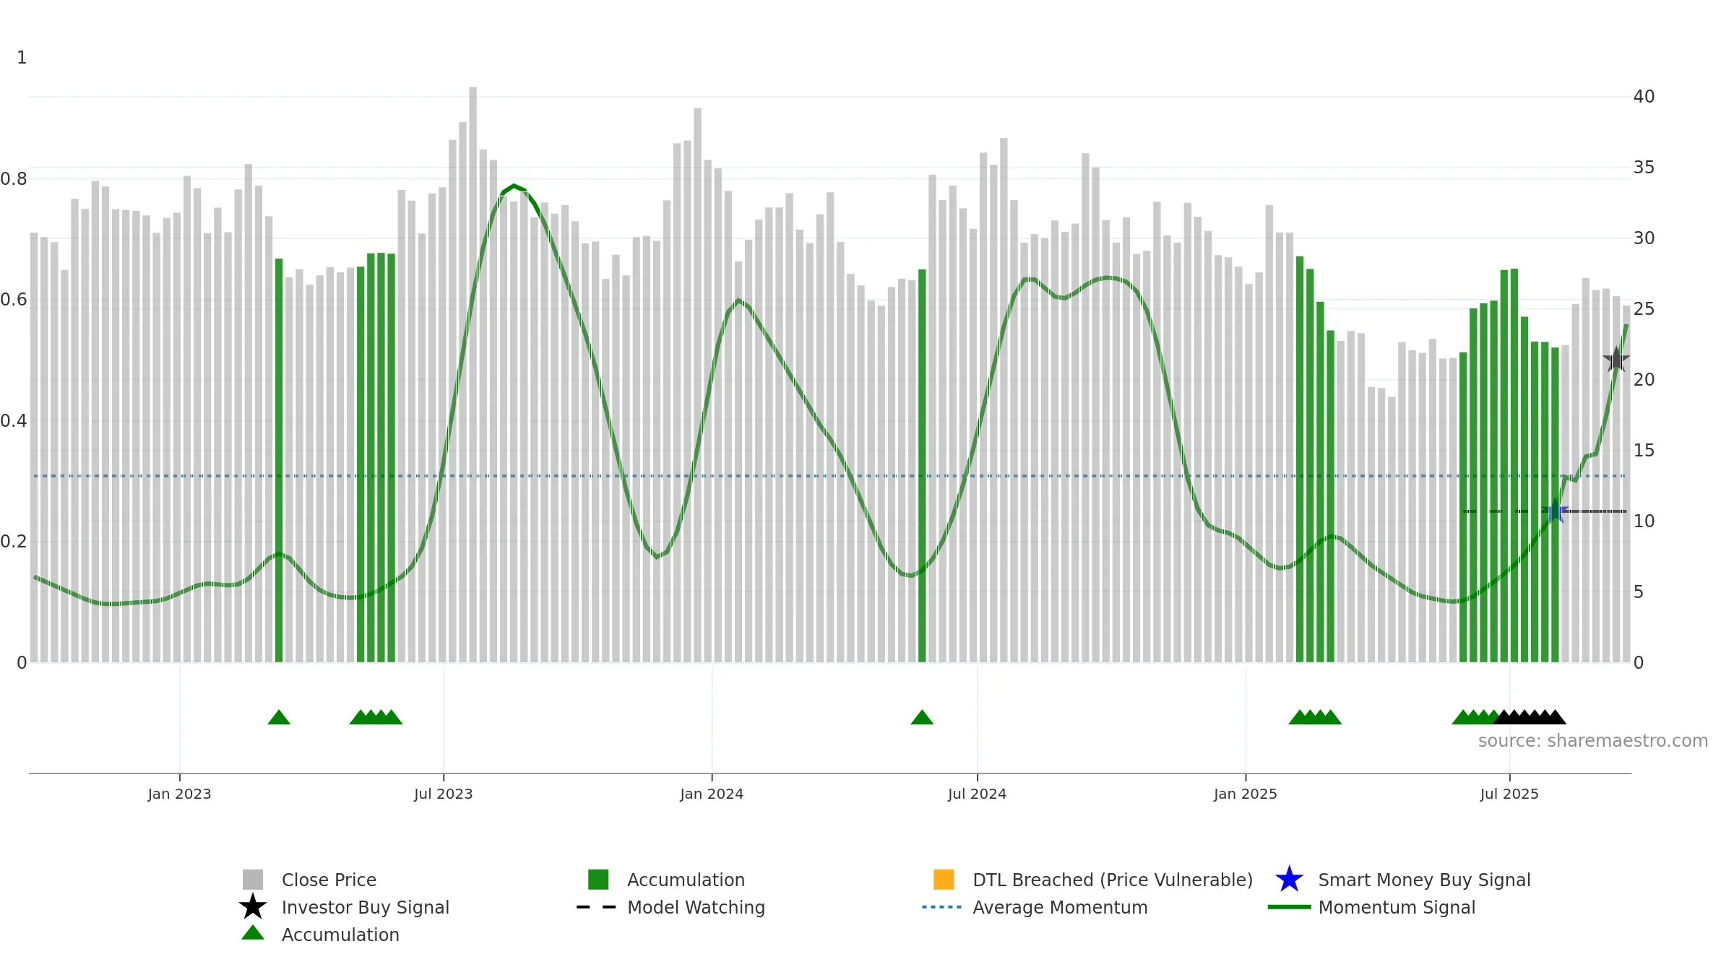Viewport: 1734px width, 975px height.
Task: Click the orange DTL Breached legend swatch
Action: tap(944, 880)
